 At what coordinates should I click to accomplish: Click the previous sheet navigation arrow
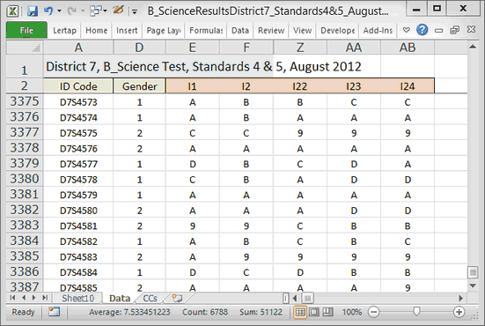[x=24, y=298]
